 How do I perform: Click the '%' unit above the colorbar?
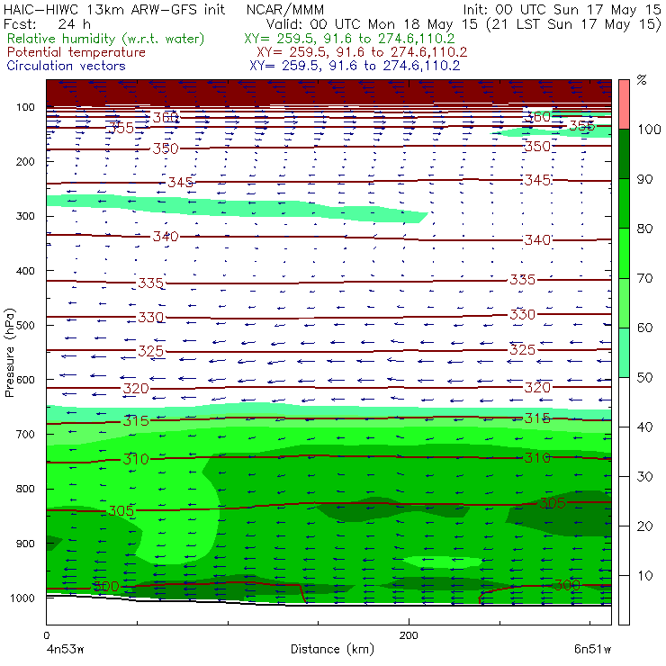[x=642, y=80]
